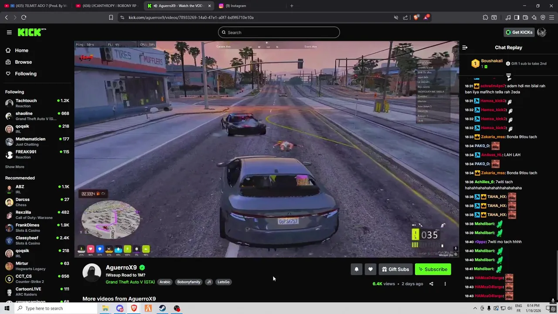Click the Kick search box
This screenshot has height=314, width=558.
point(279,32)
